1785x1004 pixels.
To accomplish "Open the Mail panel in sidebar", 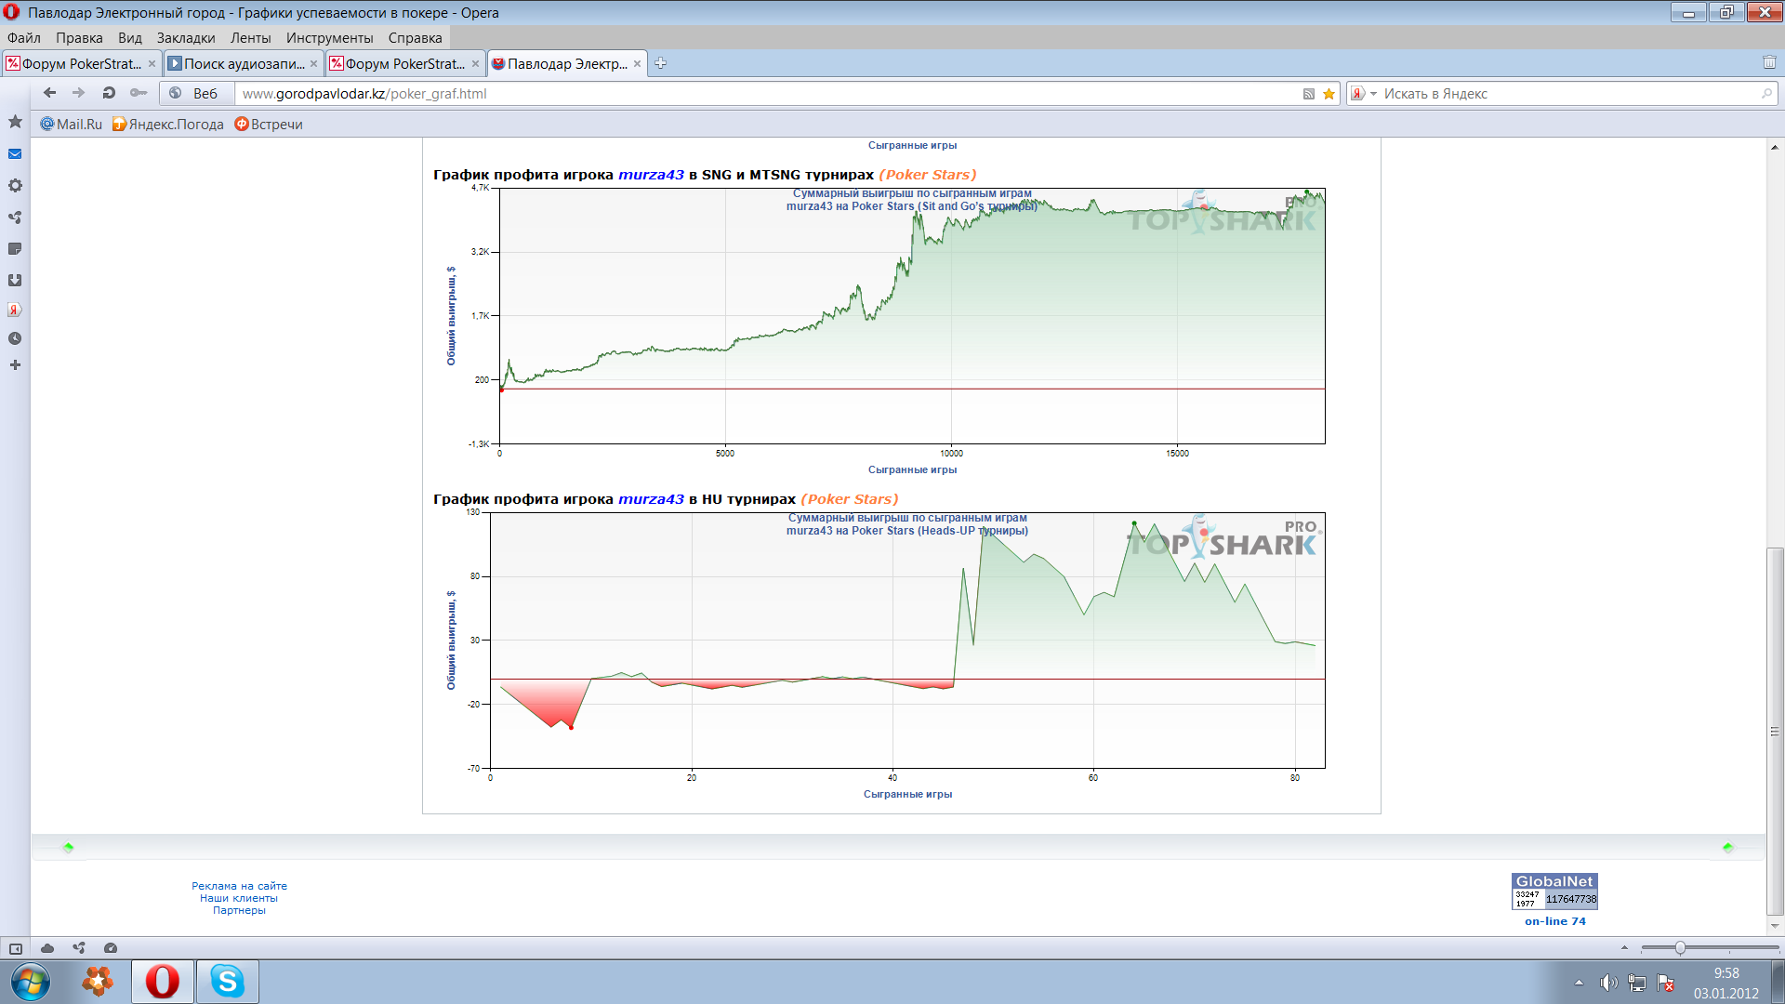I will point(15,154).
